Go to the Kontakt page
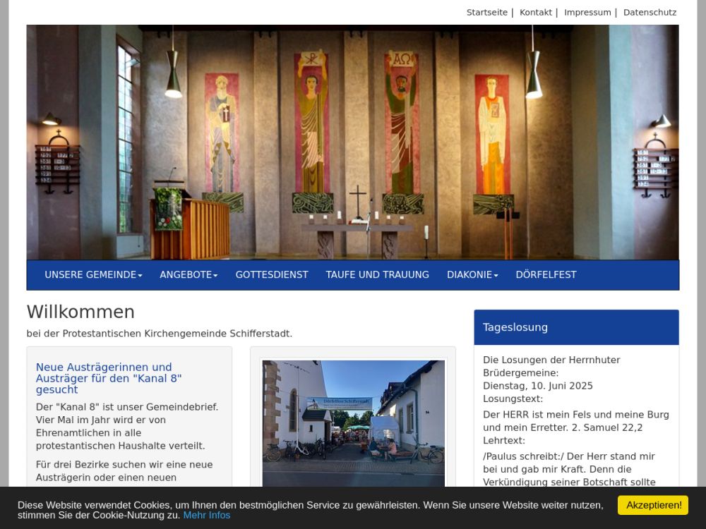706x529 pixels. click(x=535, y=13)
